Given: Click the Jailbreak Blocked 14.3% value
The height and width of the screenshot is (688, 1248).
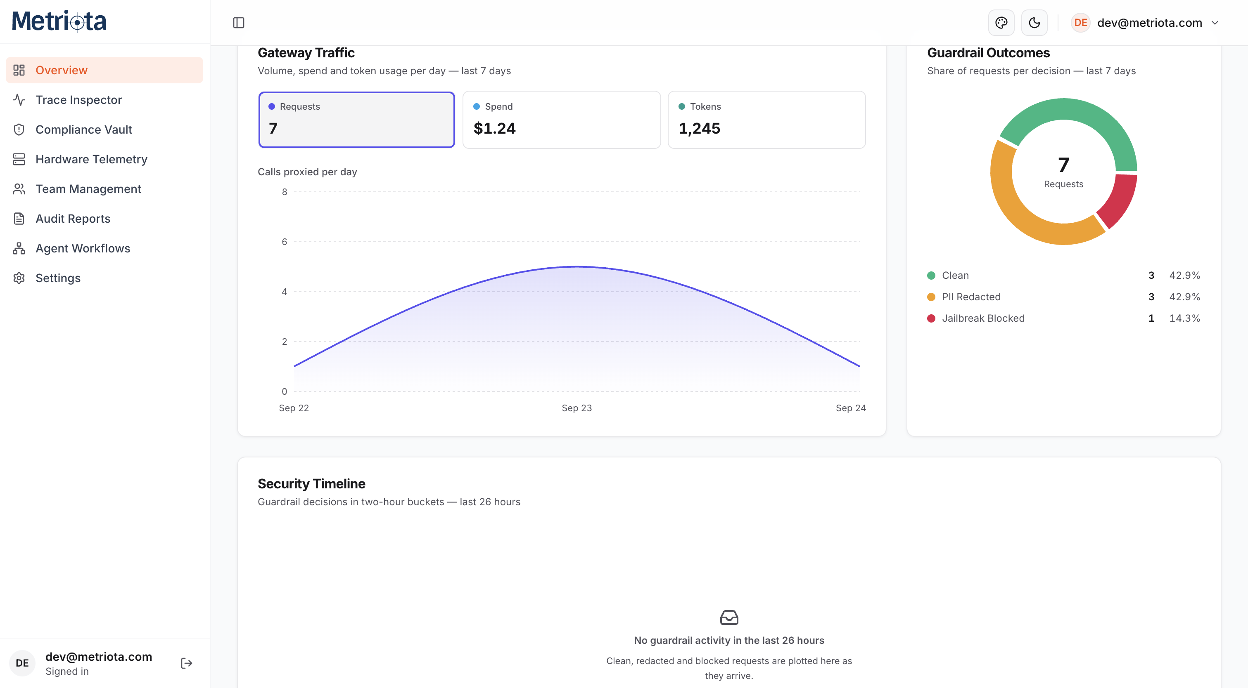Looking at the screenshot, I should click(x=1184, y=318).
